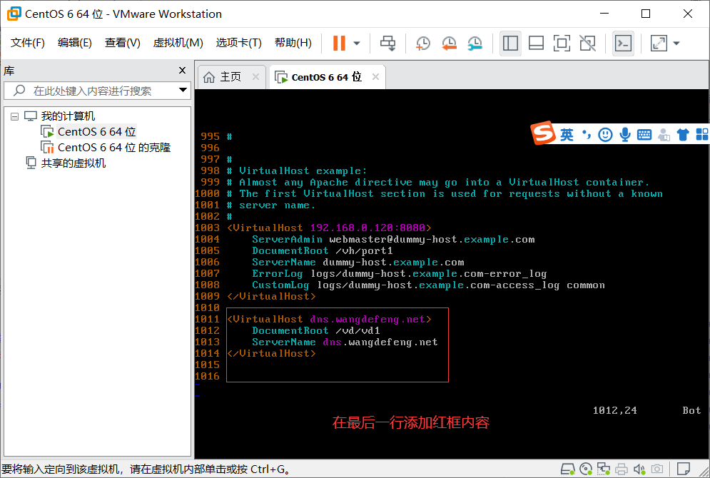This screenshot has width=710, height=478.
Task: Toggle Sogou punctuation mode
Action: 587,134
